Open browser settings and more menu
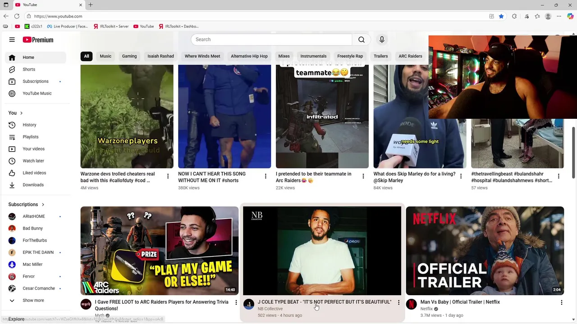The width and height of the screenshot is (577, 324). pyautogui.click(x=559, y=16)
